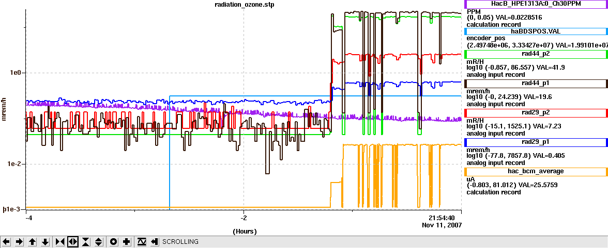Screen dimensions: 608x248
Task: Select the rad44_p1 legend box
Action: (x=536, y=84)
